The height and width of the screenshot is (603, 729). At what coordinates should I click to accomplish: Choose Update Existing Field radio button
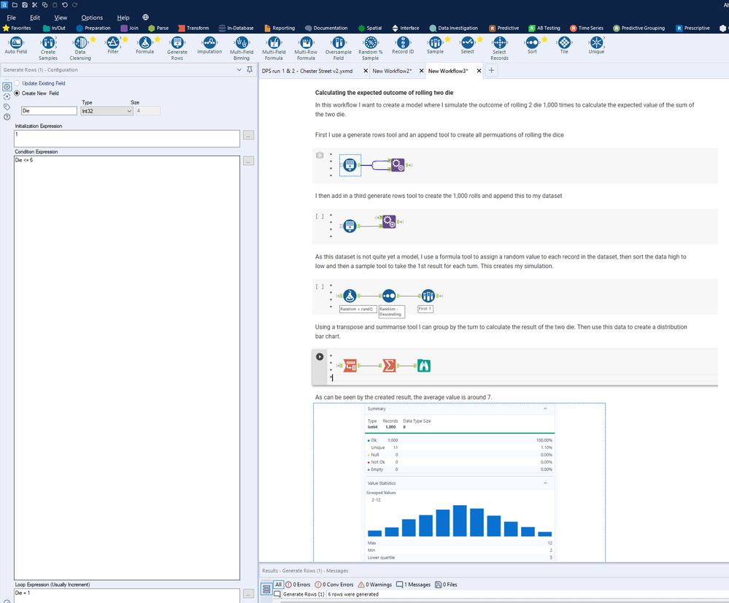click(x=18, y=83)
